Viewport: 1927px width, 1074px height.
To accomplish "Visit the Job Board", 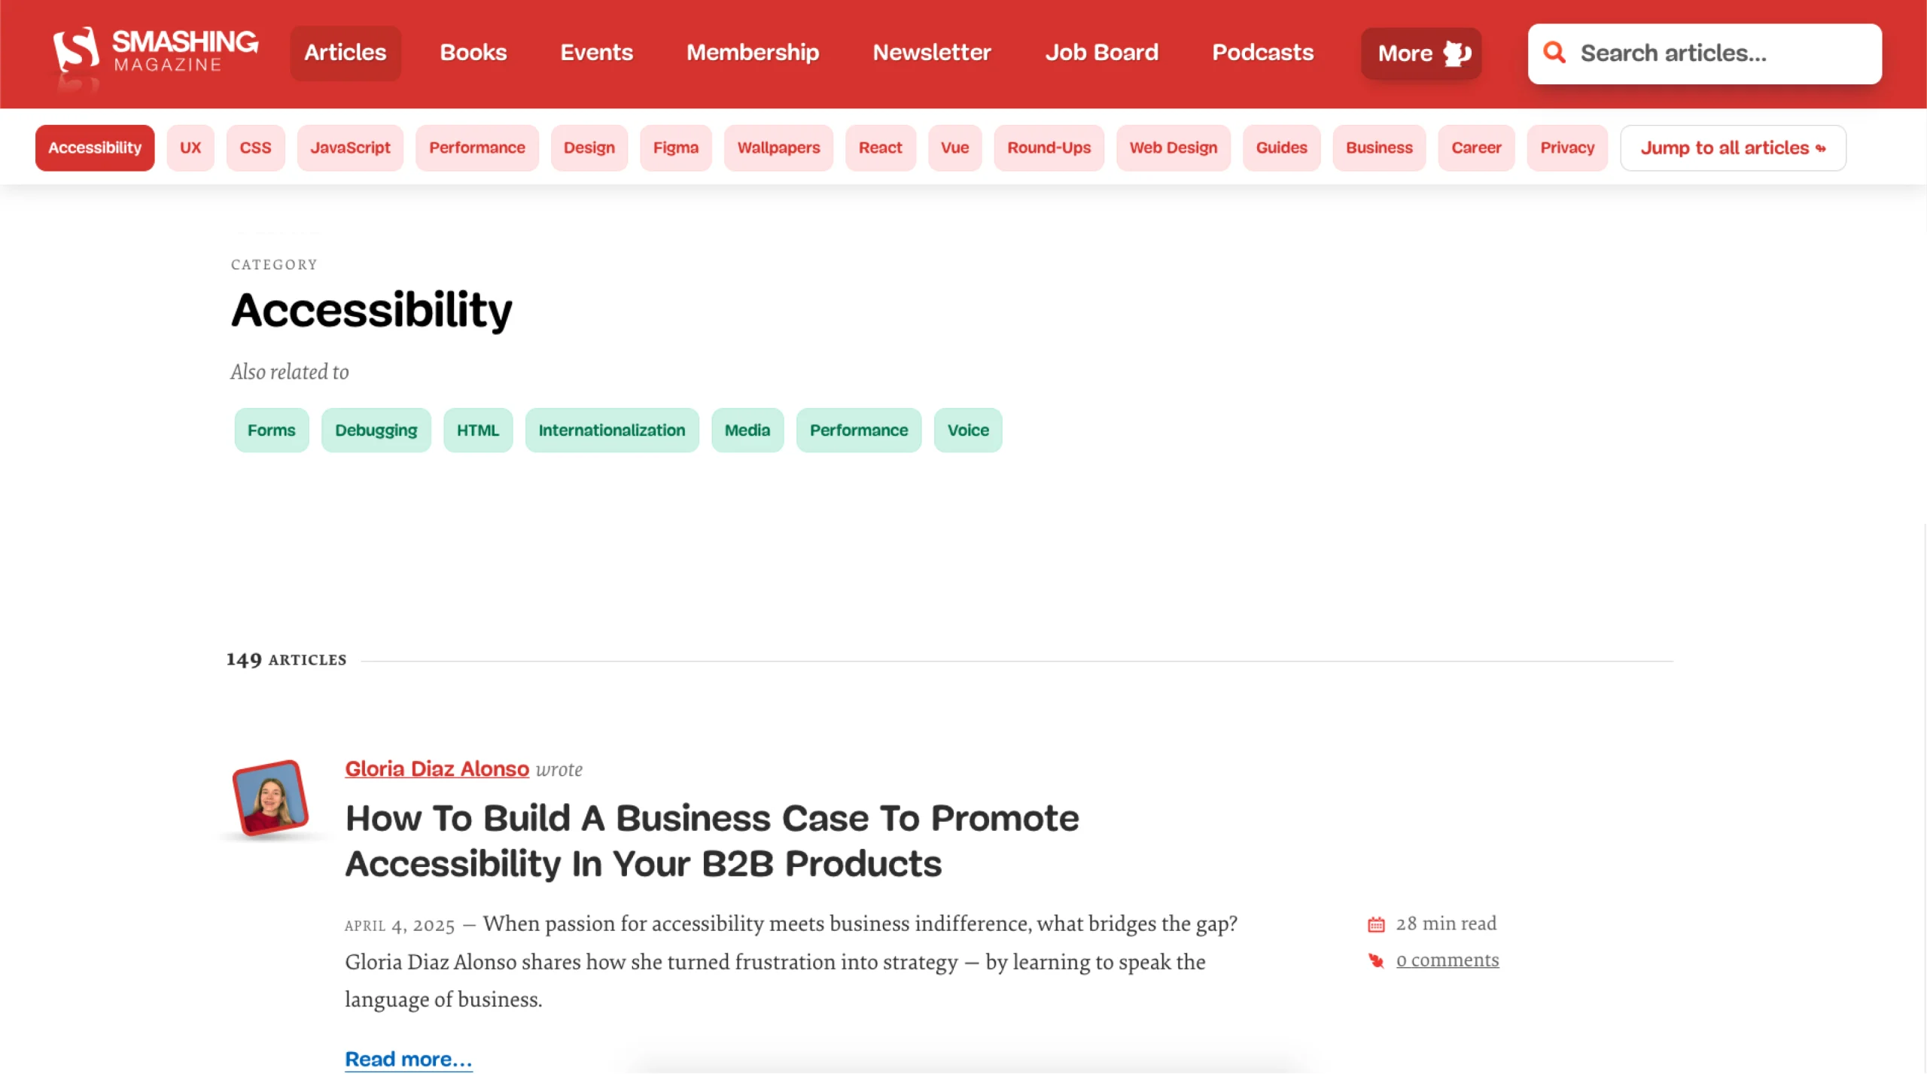I will (x=1101, y=53).
